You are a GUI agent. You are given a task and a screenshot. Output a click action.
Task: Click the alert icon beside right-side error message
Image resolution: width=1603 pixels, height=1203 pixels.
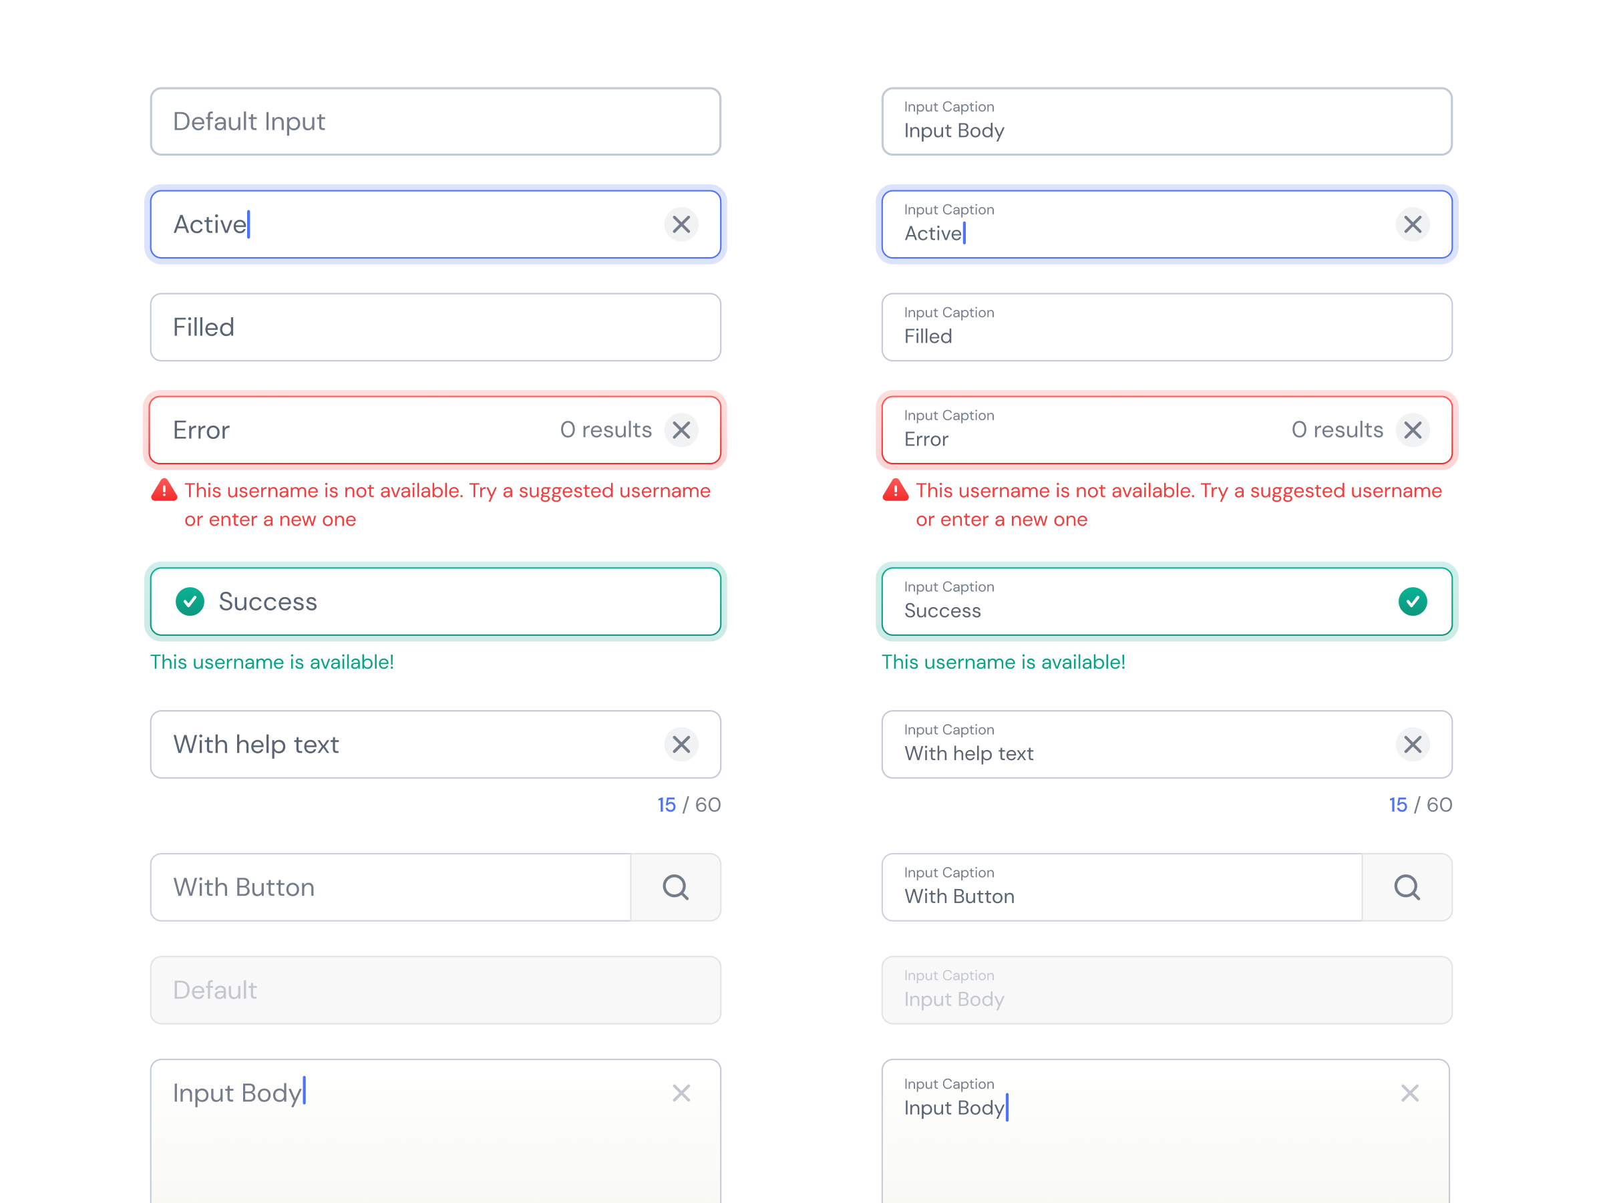pos(896,492)
